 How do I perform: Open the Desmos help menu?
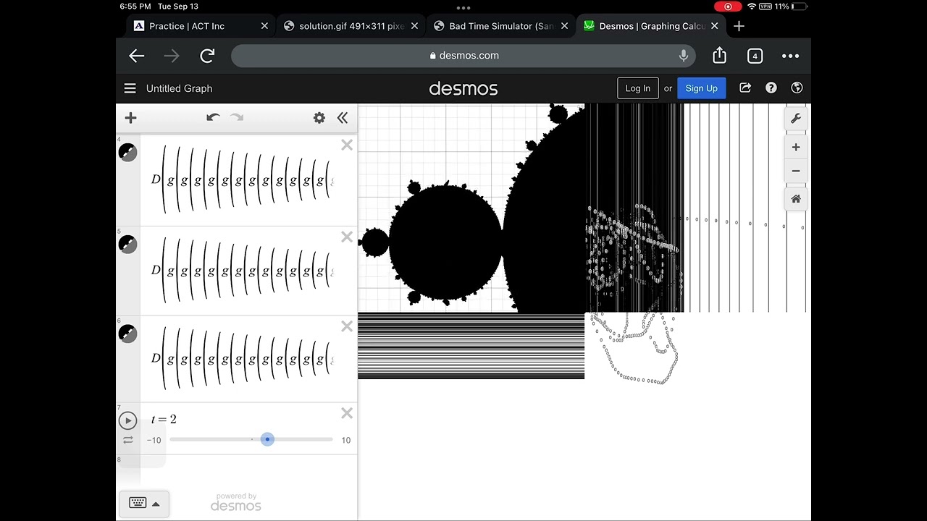(x=771, y=88)
